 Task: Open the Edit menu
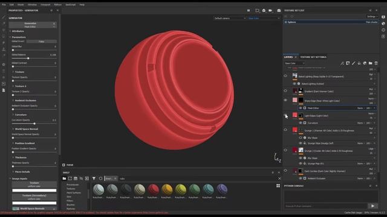(11, 5)
